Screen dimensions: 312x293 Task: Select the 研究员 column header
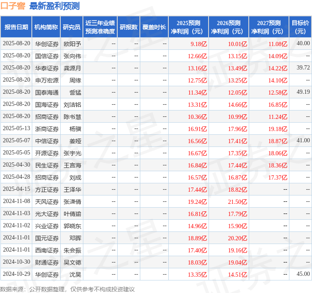click(x=72, y=27)
